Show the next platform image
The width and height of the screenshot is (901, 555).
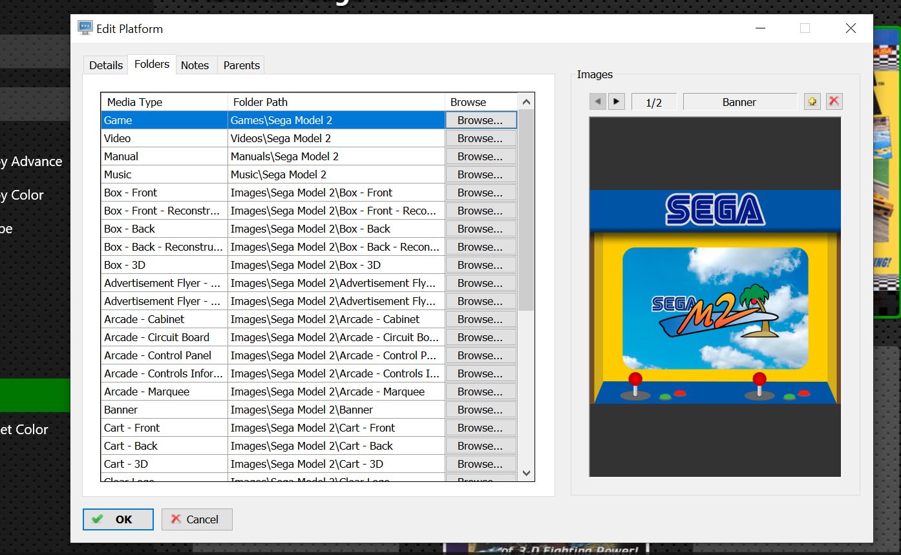pos(617,101)
